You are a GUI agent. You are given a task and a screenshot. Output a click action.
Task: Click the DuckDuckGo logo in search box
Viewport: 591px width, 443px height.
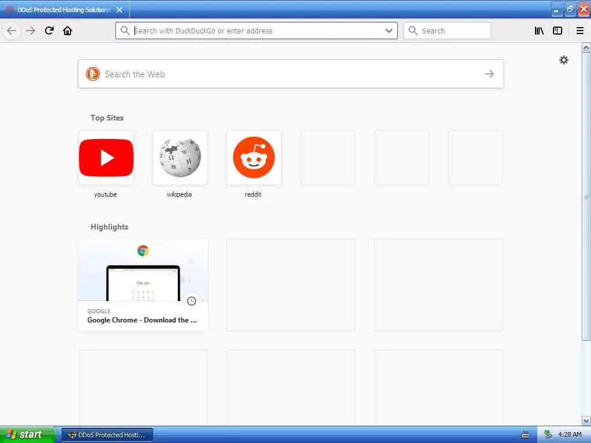coord(93,74)
